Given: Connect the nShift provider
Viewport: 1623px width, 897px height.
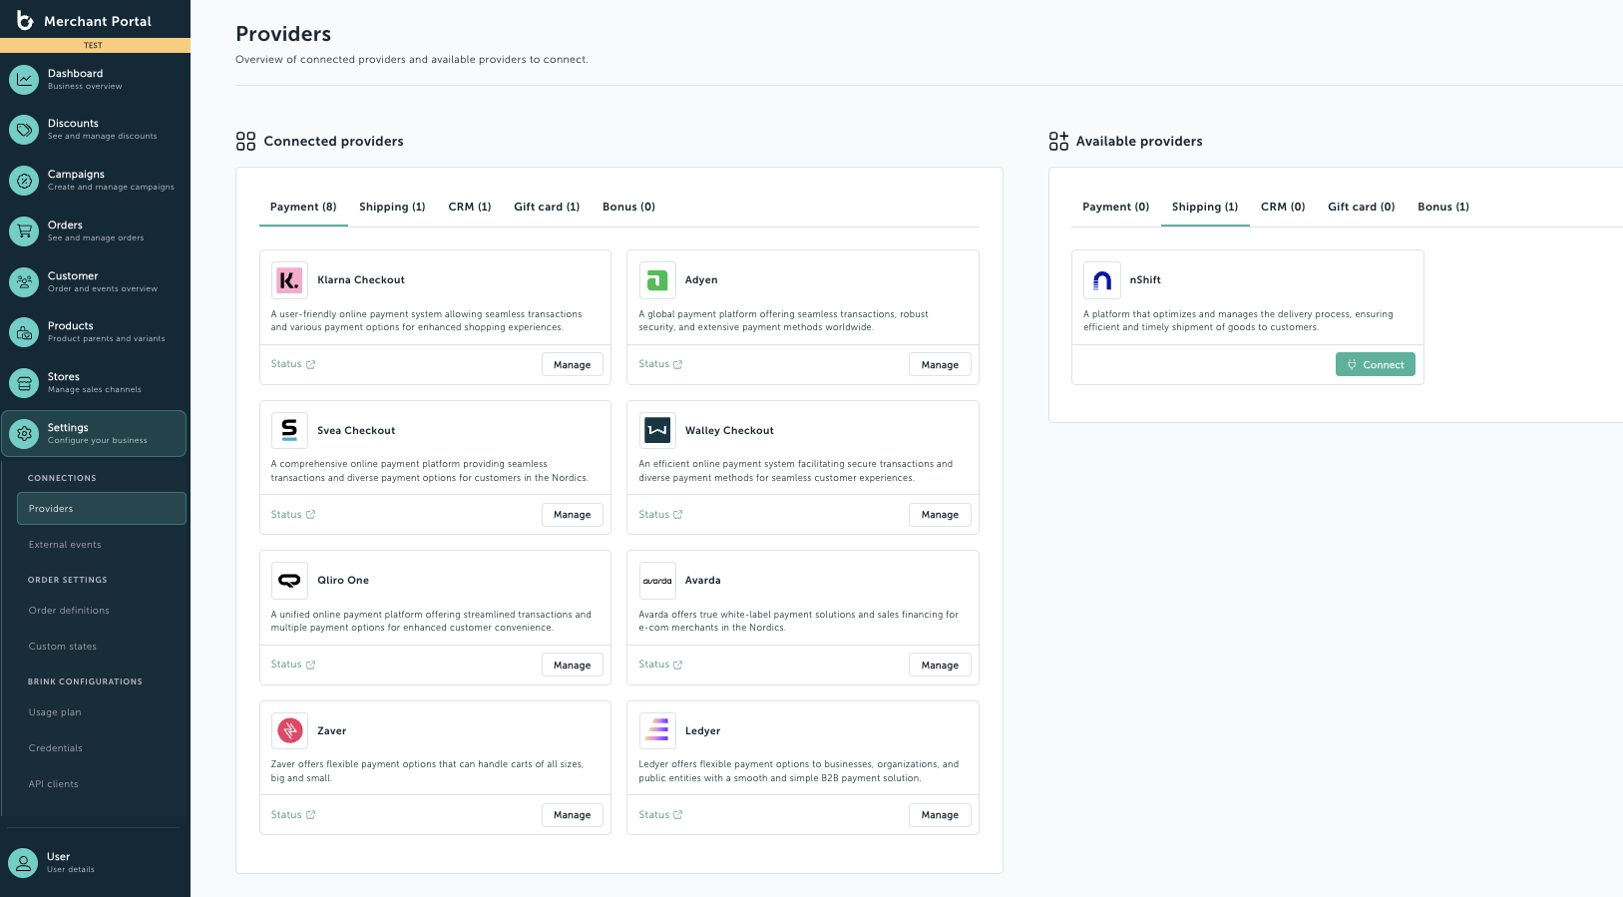Looking at the screenshot, I should [x=1376, y=365].
